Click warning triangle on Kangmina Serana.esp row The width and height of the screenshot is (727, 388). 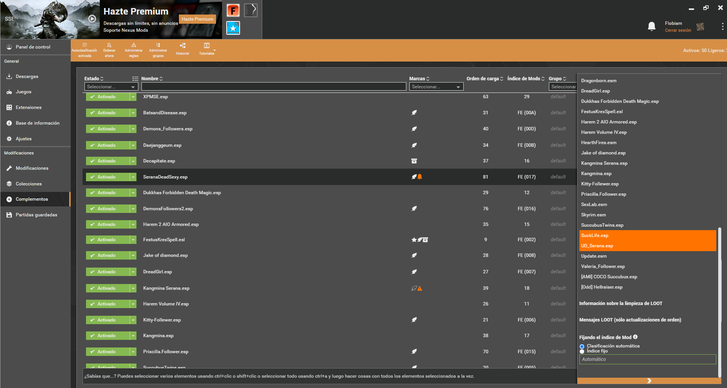pos(420,288)
